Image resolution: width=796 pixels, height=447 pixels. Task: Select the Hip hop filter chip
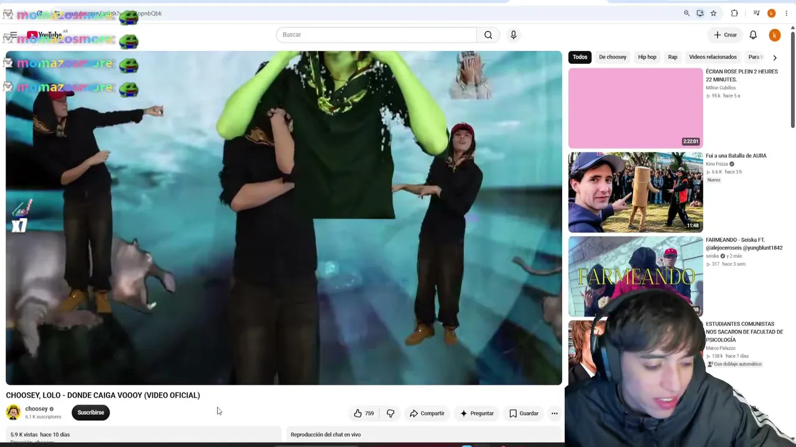647,57
